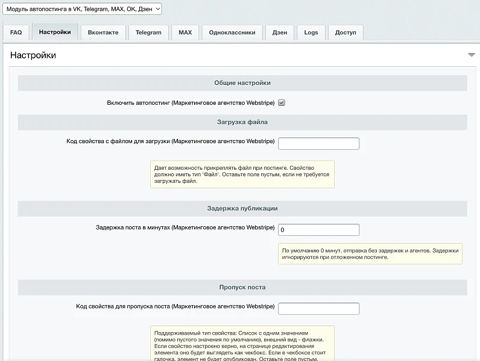The image size is (480, 361).
Task: Open the Дзен tab
Action: tap(280, 32)
